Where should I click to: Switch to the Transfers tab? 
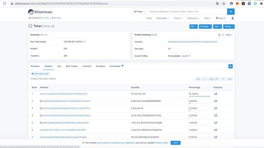pos(35,66)
